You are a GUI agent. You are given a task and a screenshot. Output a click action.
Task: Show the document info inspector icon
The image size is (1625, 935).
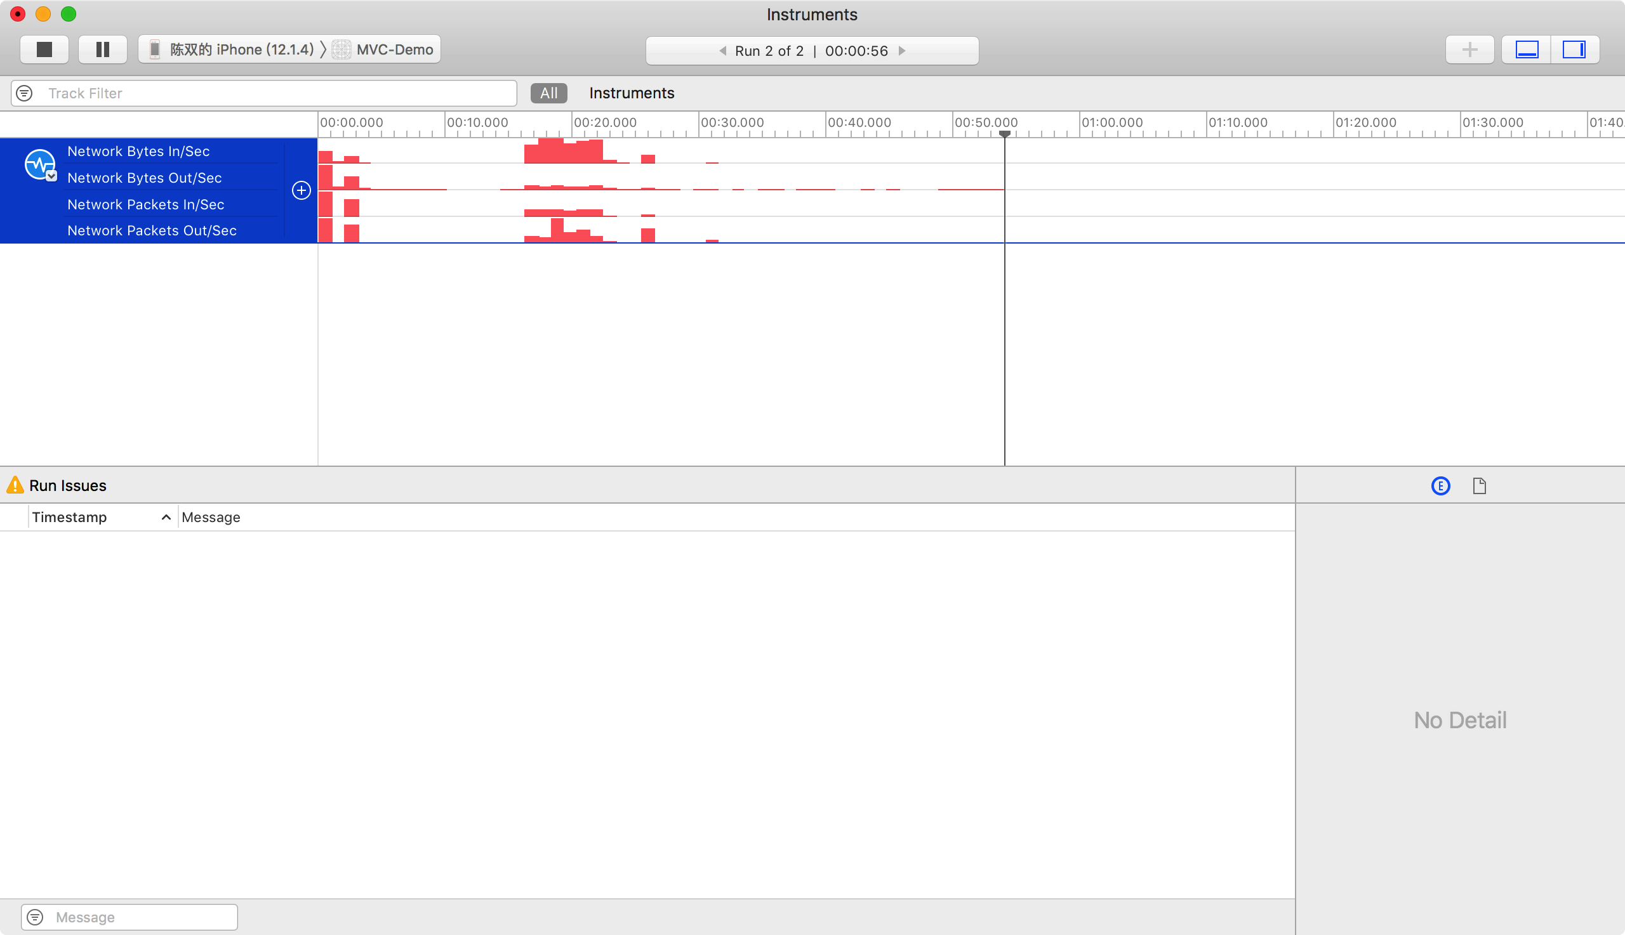click(x=1479, y=486)
